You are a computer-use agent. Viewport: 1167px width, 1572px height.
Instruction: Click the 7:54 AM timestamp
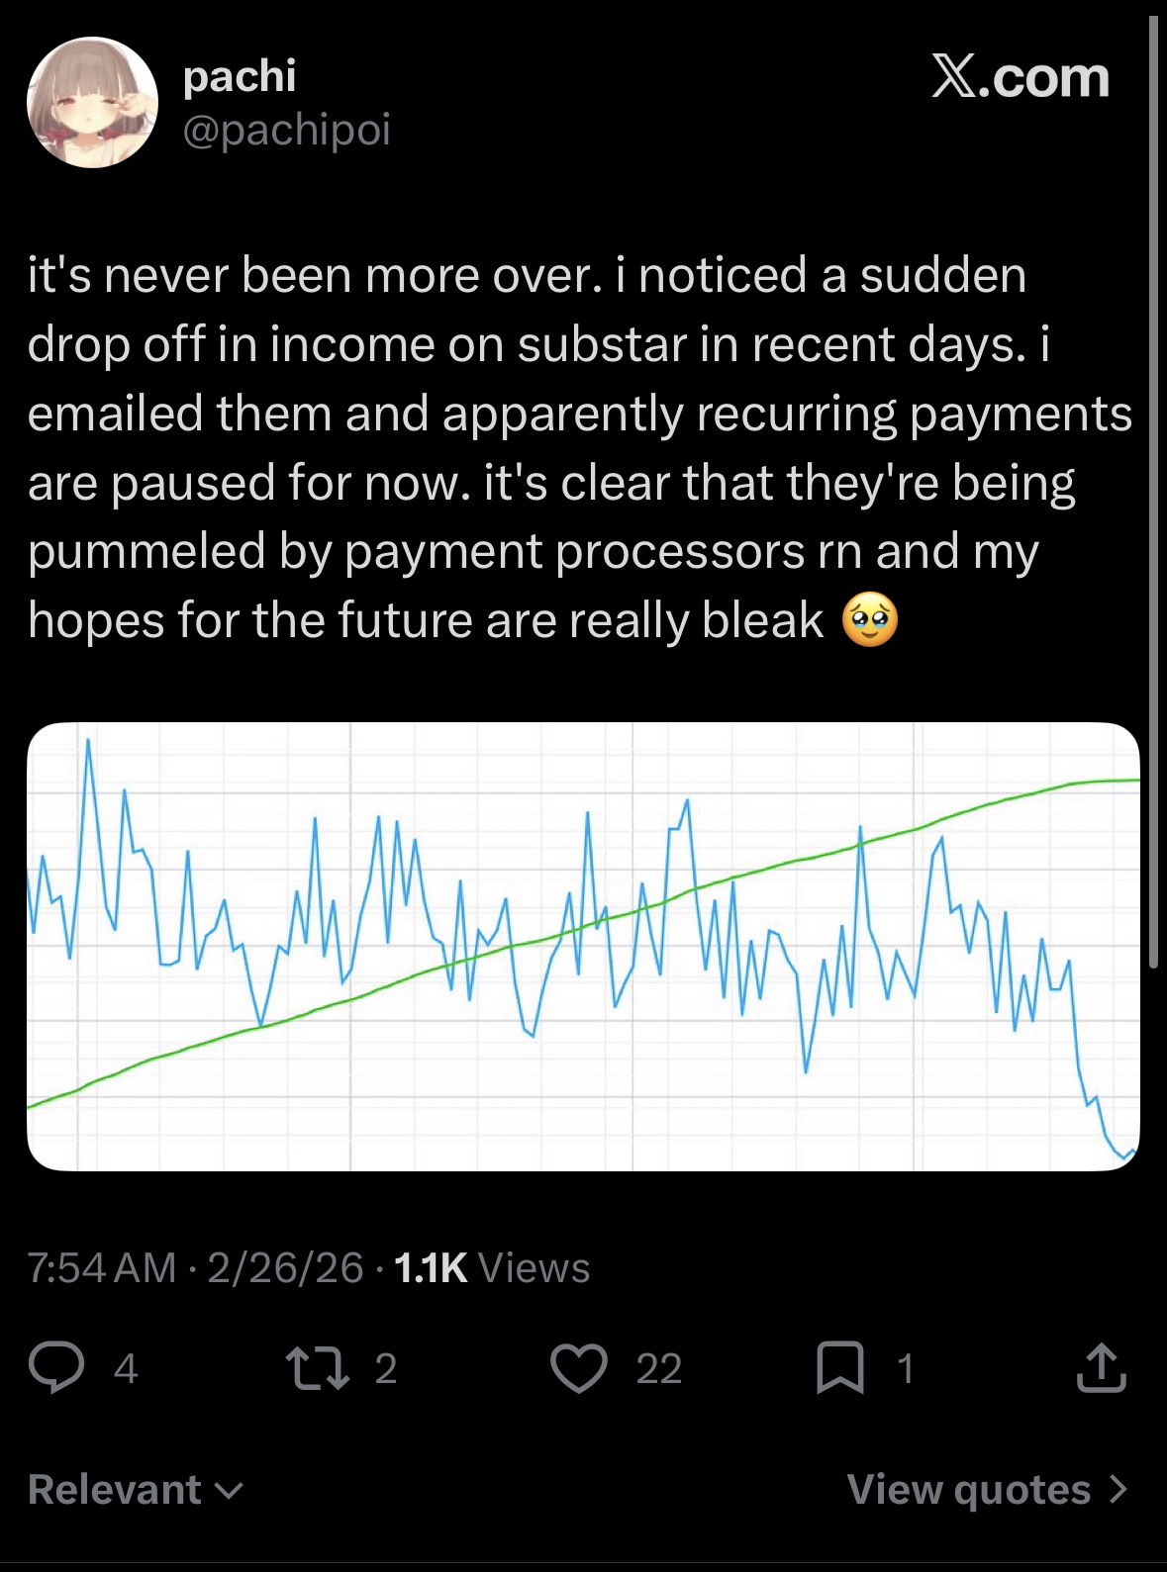click(102, 1267)
